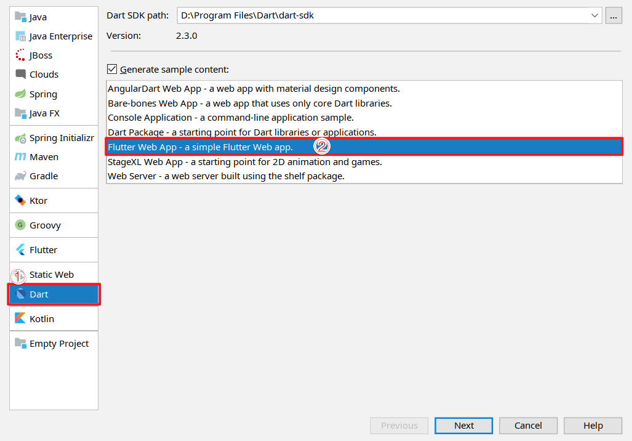Select the Bare-bones Web App sample
The image size is (632, 441).
click(364, 103)
